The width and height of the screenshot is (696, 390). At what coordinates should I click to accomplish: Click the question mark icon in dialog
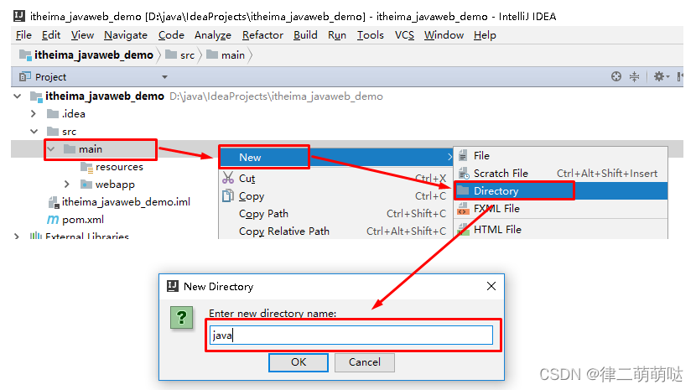tap(181, 318)
